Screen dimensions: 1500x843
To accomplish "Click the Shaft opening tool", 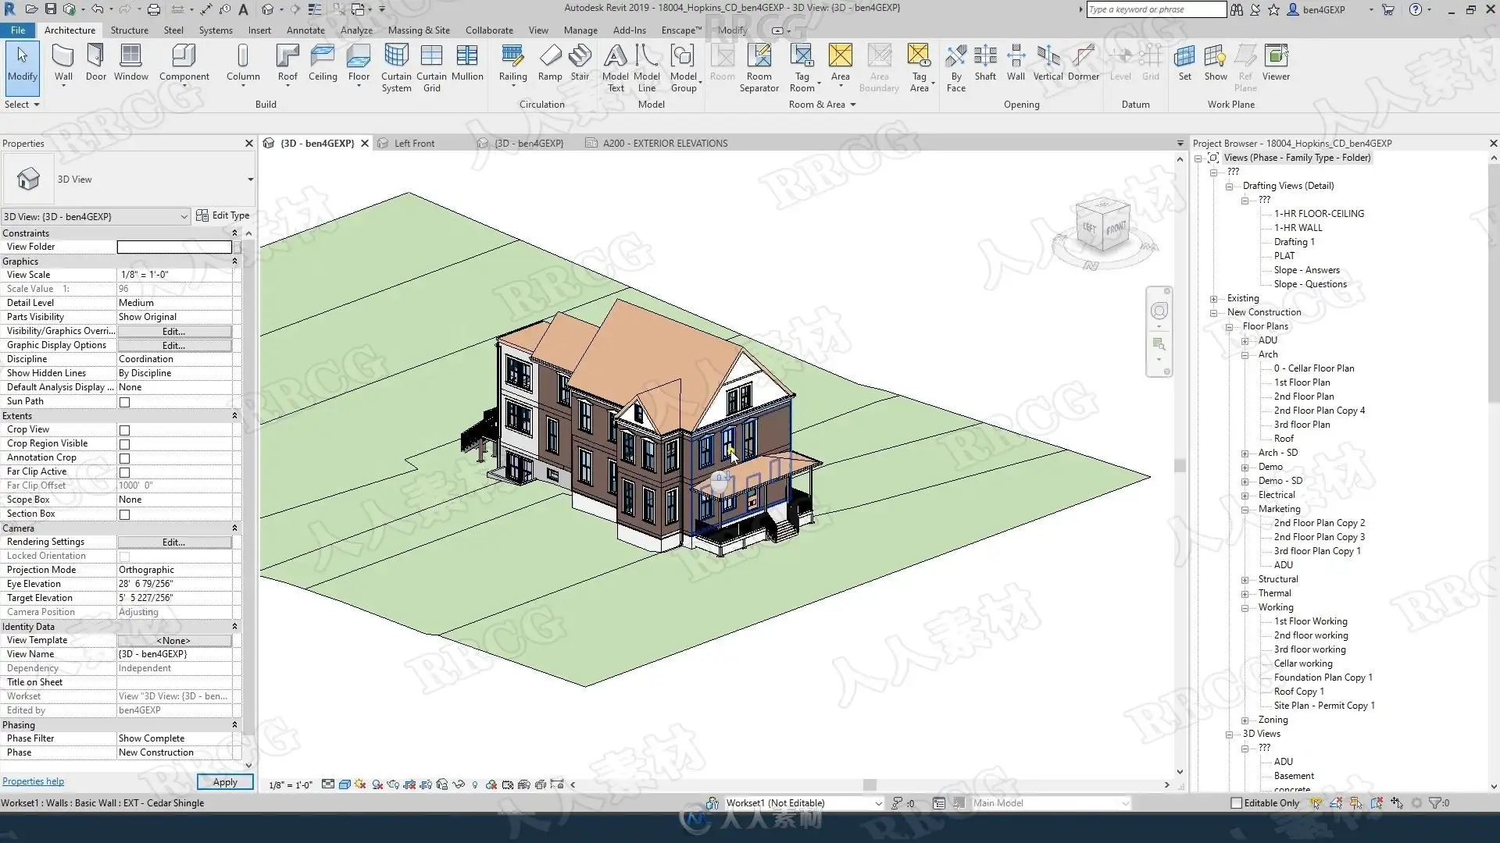I will coord(985,62).
